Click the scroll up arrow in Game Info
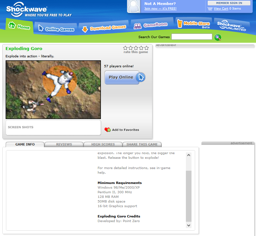 (x=189, y=155)
